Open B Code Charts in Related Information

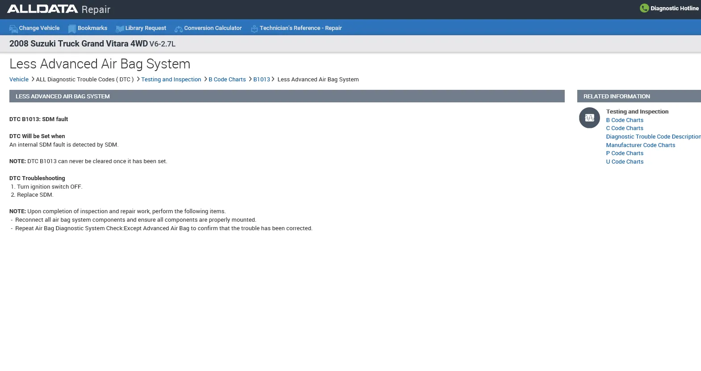pyautogui.click(x=625, y=120)
